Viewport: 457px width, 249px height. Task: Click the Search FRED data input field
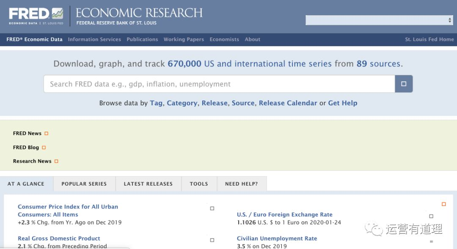[219, 84]
